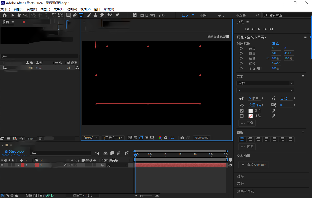Select the Eraser tool
The width and height of the screenshot is (312, 198).
point(102,15)
